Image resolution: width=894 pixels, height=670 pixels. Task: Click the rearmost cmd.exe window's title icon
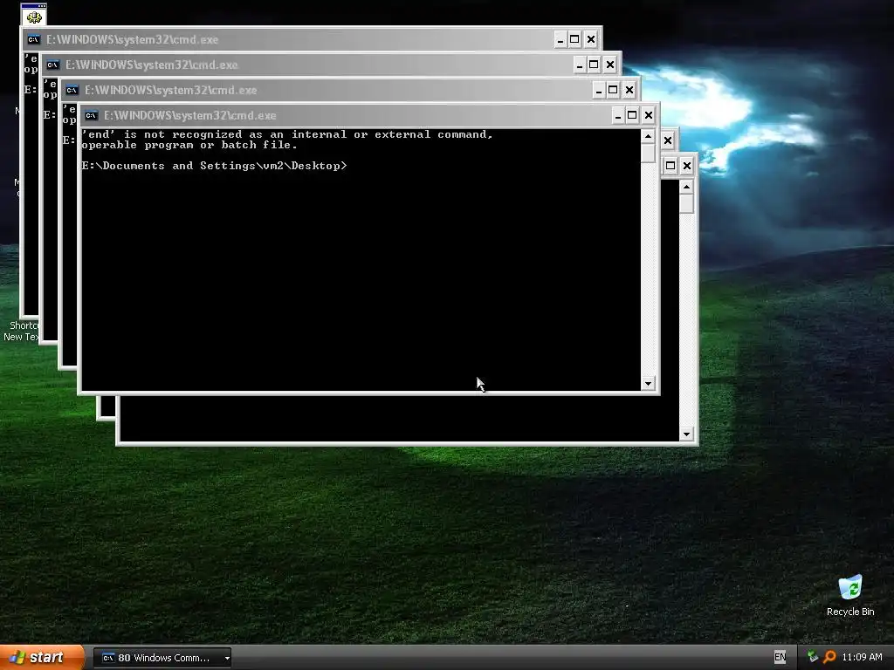coord(34,39)
